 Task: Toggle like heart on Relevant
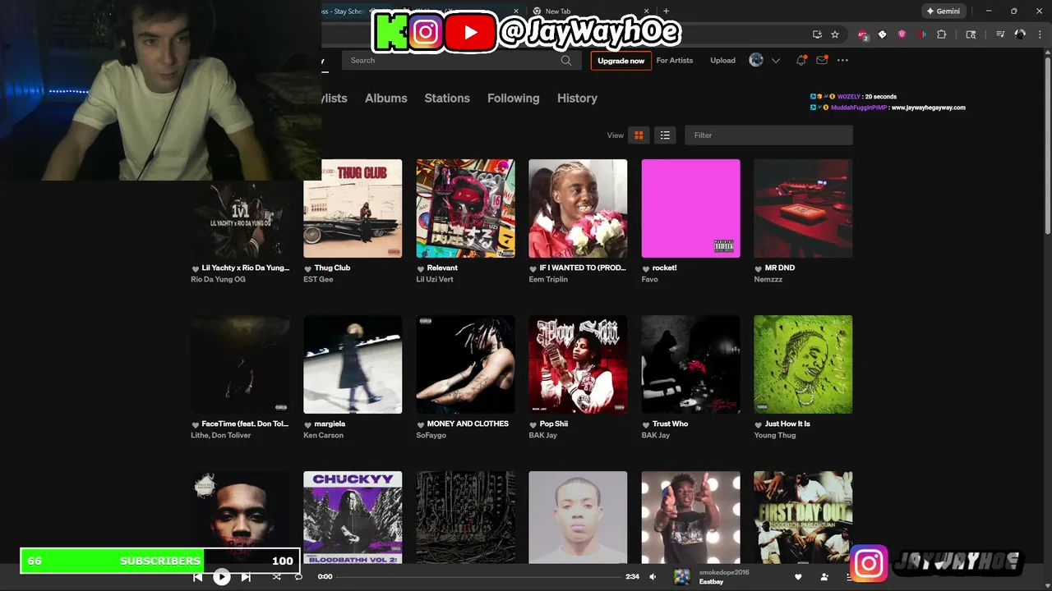point(421,268)
